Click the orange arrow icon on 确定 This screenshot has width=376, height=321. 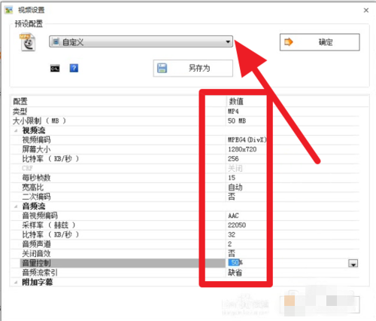pos(289,42)
